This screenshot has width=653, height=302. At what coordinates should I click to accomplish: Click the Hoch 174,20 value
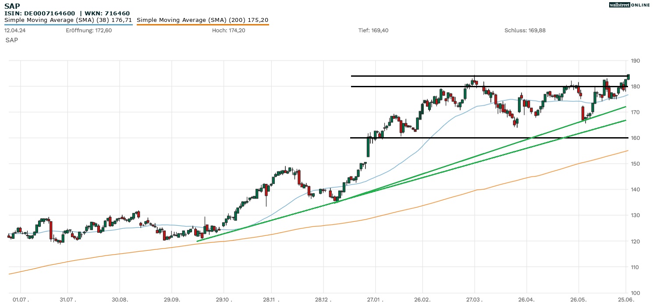[228, 30]
